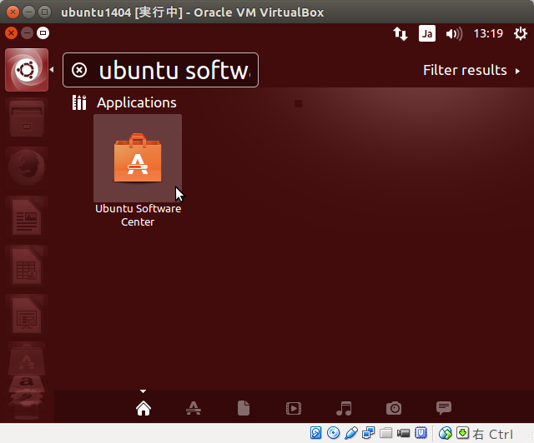Open the system power gear menu
This screenshot has height=443, width=534.
[521, 33]
